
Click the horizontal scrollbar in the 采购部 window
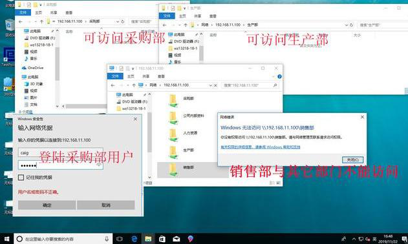point(86,107)
